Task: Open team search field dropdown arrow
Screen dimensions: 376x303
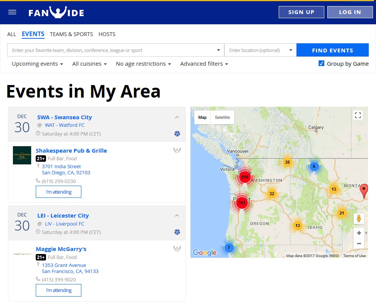Action: coord(219,50)
